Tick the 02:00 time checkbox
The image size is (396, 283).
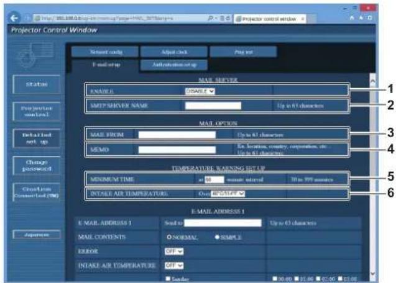coord(318,279)
